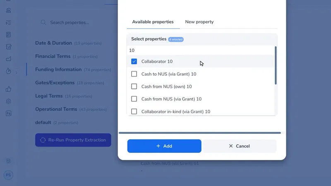Open the settings gear icon in sidebar
The width and height of the screenshot is (331, 186).
pos(8,101)
